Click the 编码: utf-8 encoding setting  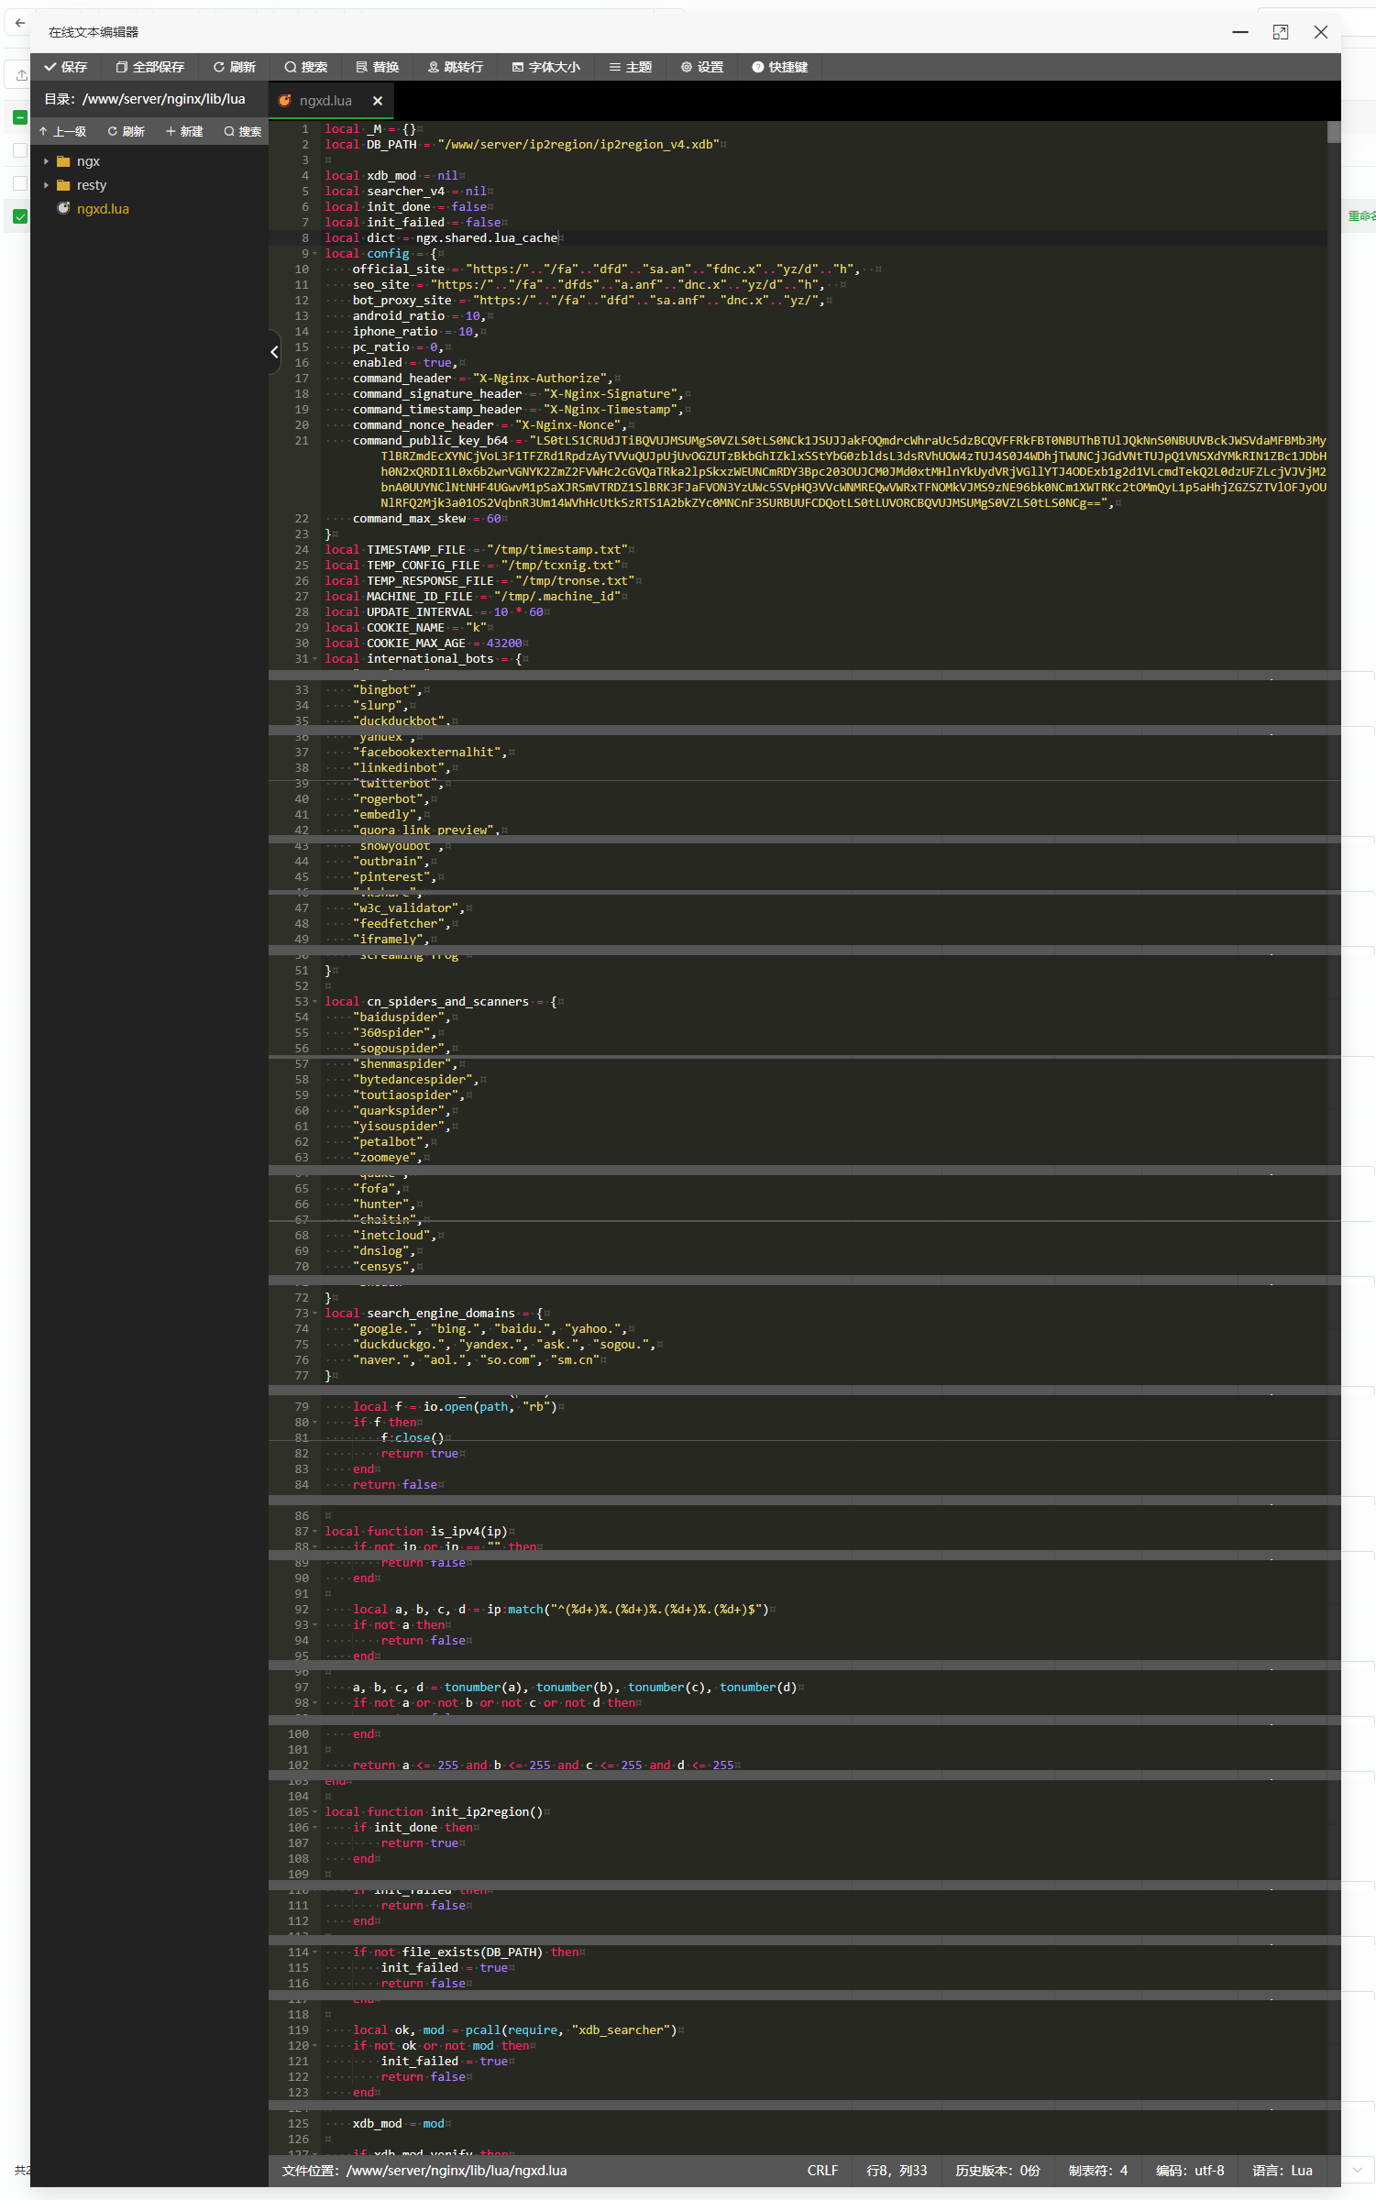click(1190, 2171)
